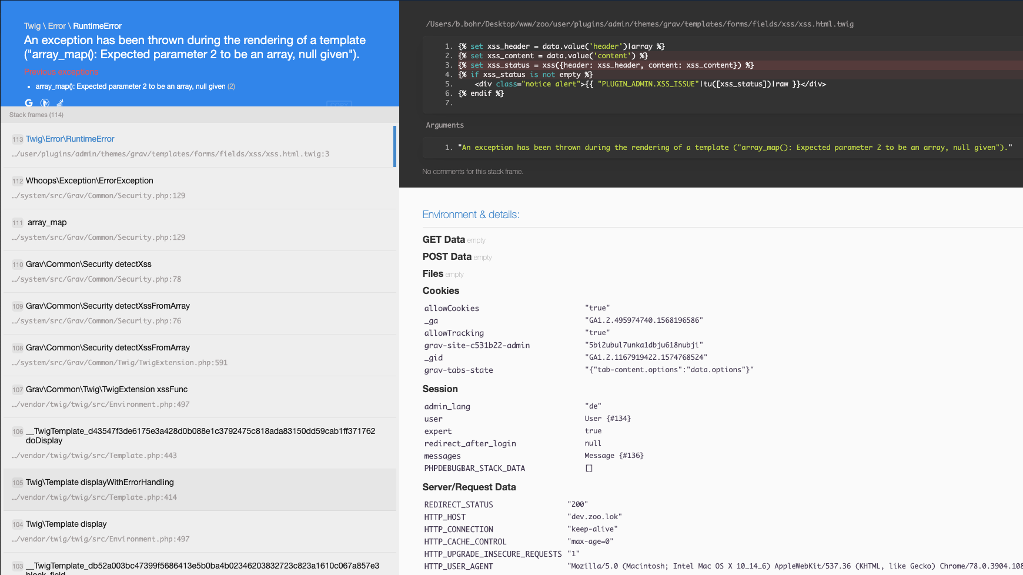Search the error on Google icon
Image resolution: width=1023 pixels, height=575 pixels.
coord(29,103)
